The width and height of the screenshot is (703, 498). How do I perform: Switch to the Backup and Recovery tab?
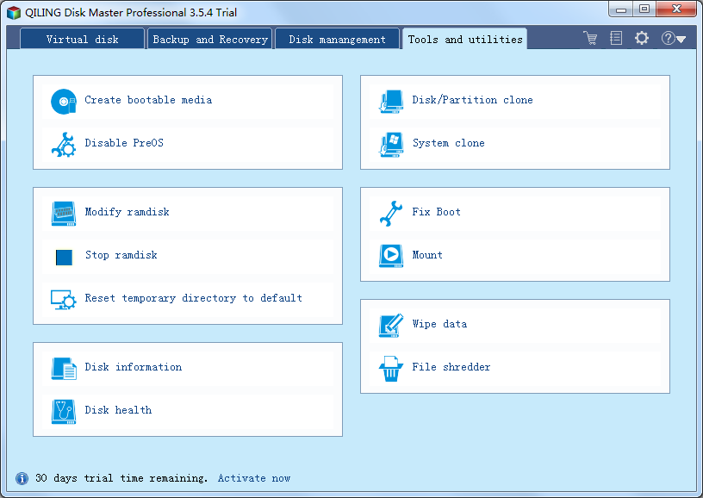[210, 39]
